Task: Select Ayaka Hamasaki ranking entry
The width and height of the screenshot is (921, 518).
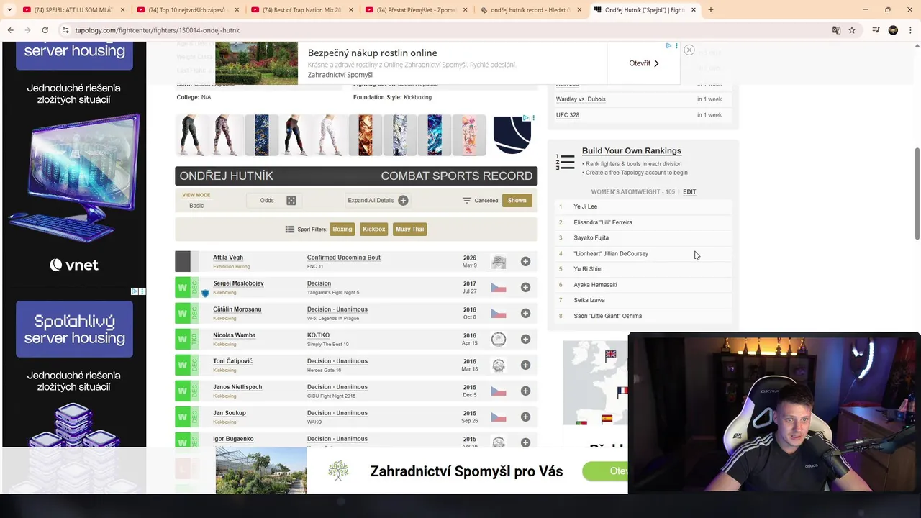Action: point(595,285)
